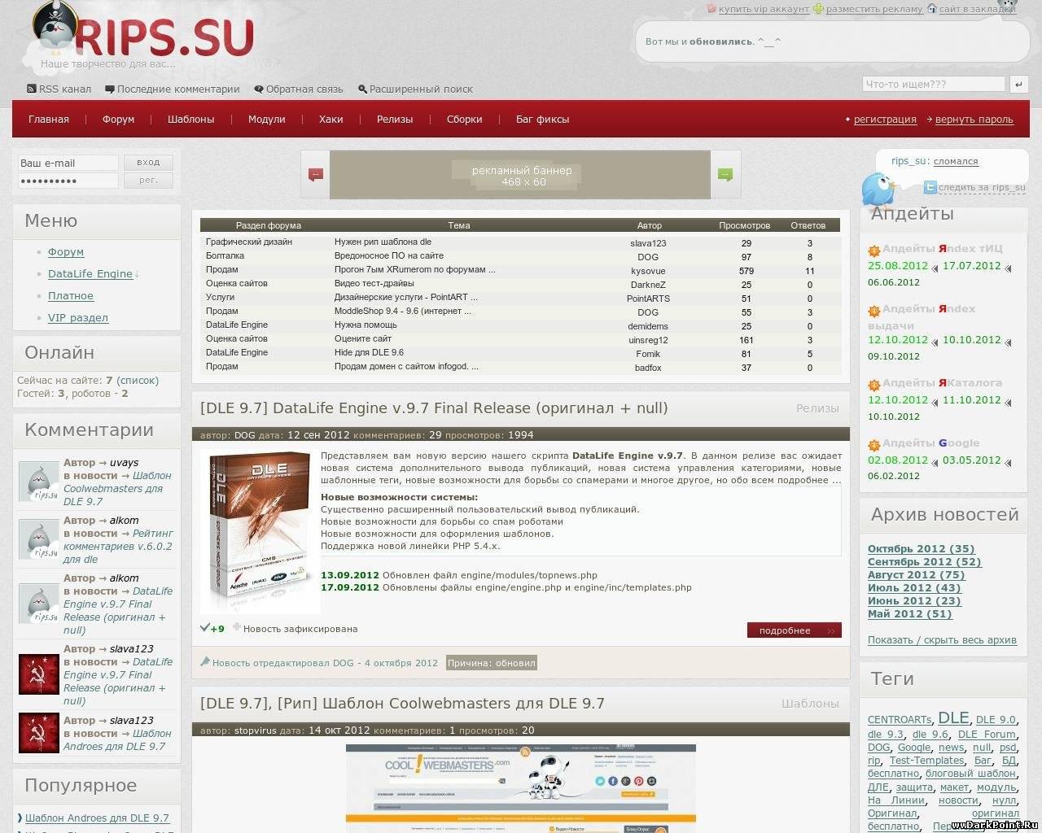
Task: Focus the password field
Action: pyautogui.click(x=68, y=181)
